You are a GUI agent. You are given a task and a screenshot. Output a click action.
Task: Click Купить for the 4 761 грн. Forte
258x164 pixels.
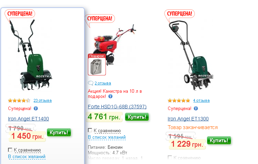click(x=137, y=117)
